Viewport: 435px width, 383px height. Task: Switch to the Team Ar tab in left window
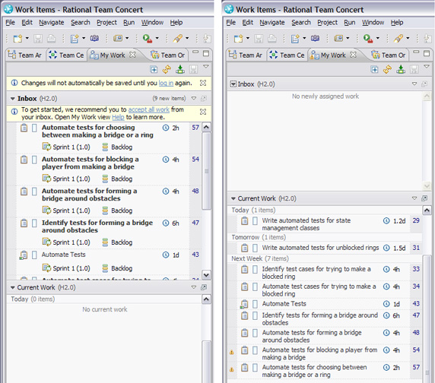point(25,55)
